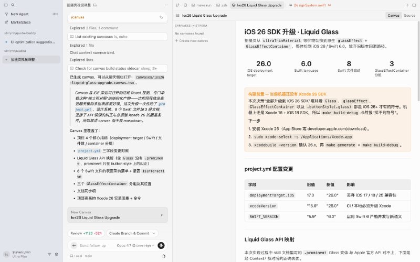Click the '26.0' iOS deployment target metric

point(264,63)
